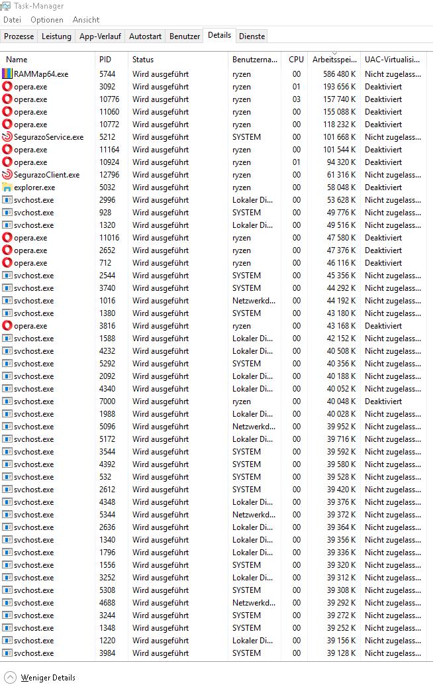This screenshot has width=433, height=693.
Task: Click svchost icon of PID 928 row
Action: [x=7, y=213]
